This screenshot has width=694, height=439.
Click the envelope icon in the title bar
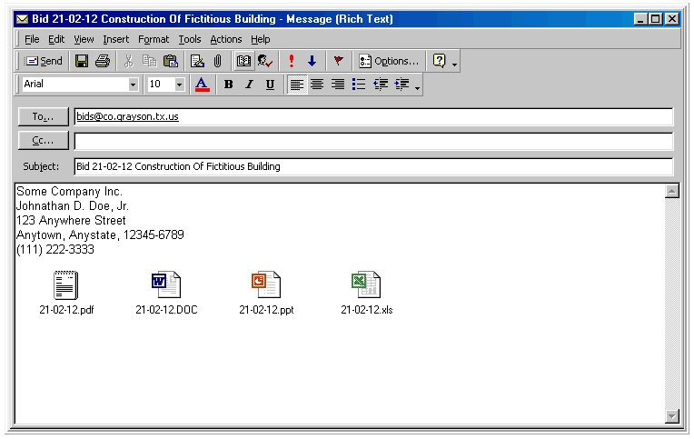tap(22, 19)
